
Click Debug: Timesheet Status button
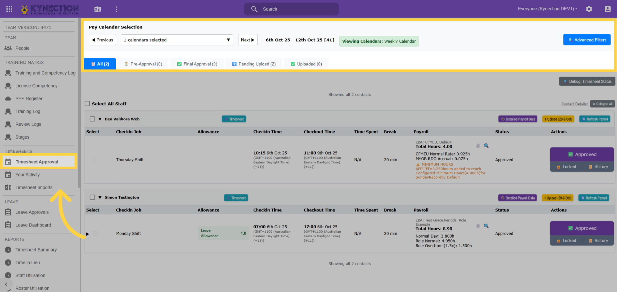point(587,81)
